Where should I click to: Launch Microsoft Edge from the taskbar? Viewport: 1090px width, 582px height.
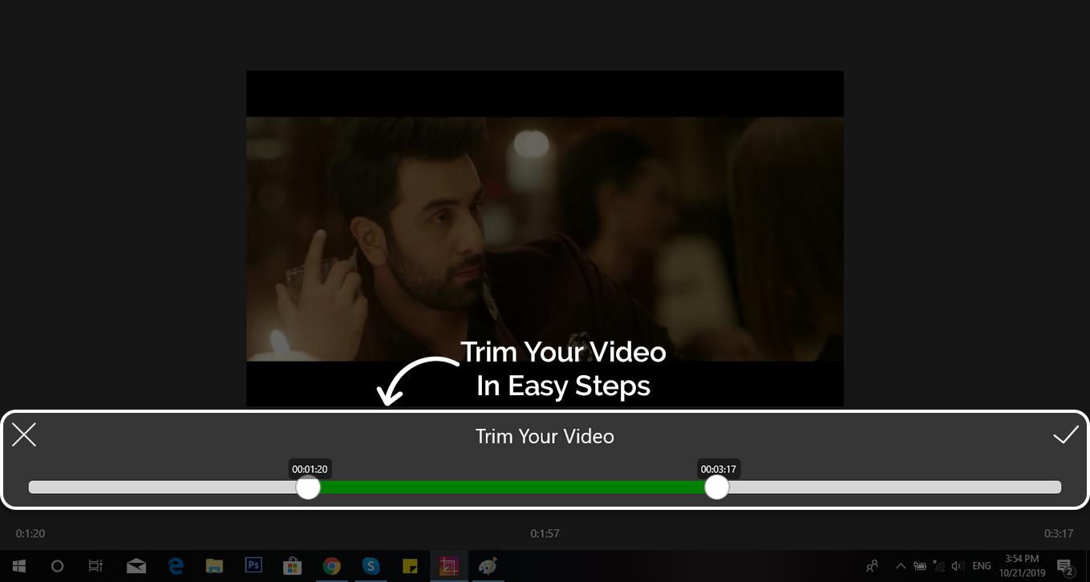pyautogui.click(x=176, y=566)
